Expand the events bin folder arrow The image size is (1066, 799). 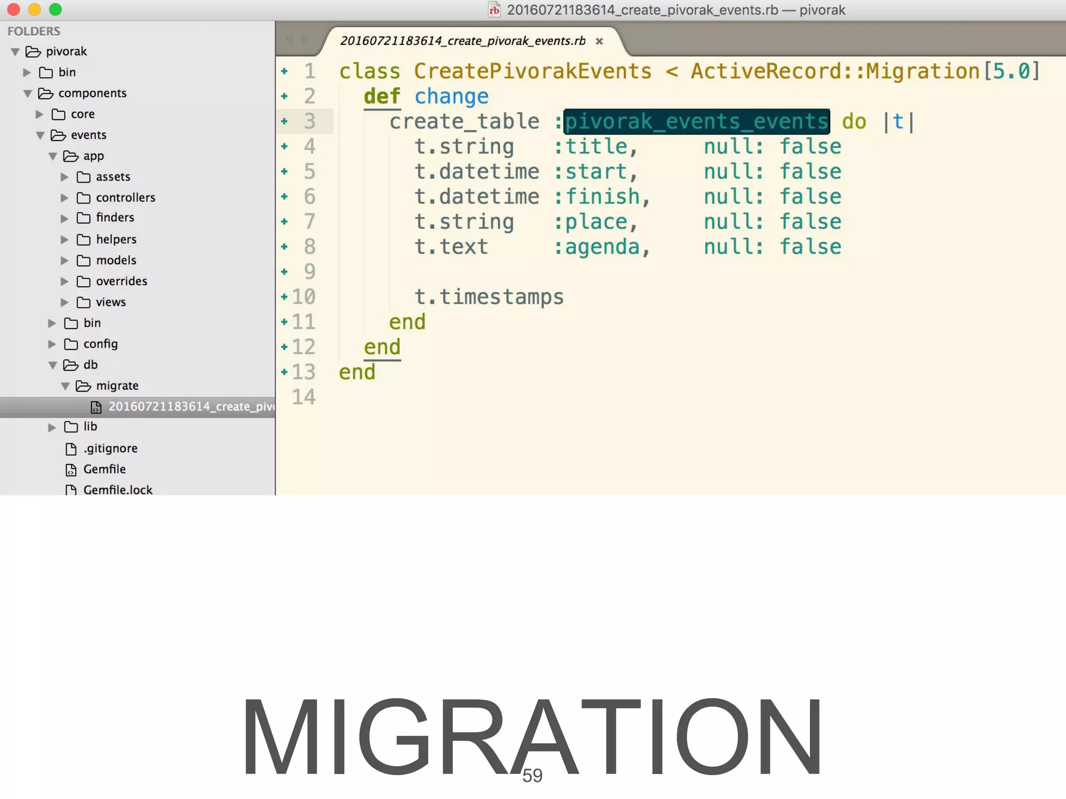52,323
